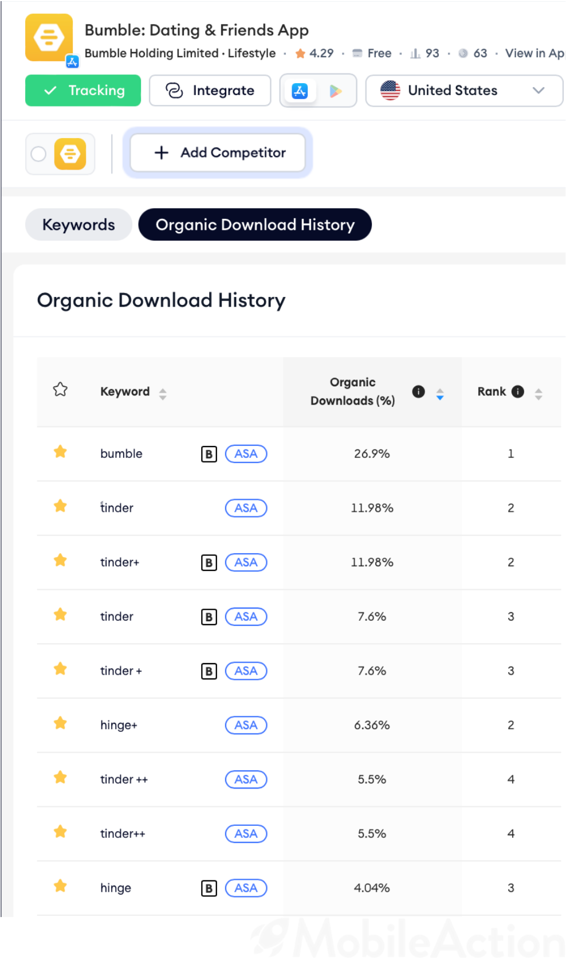Viewport: 566px width, 960px height.
Task: Toggle the favorite star for bumble keyword
Action: tap(60, 452)
